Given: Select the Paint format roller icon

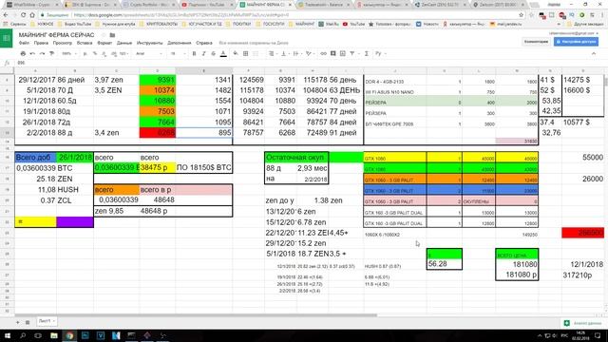Looking at the screenshot, I should [51, 53].
